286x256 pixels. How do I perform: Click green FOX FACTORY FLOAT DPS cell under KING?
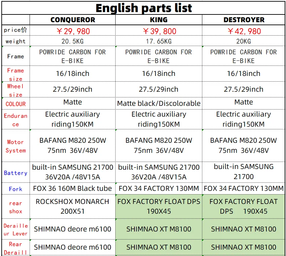tap(159, 207)
